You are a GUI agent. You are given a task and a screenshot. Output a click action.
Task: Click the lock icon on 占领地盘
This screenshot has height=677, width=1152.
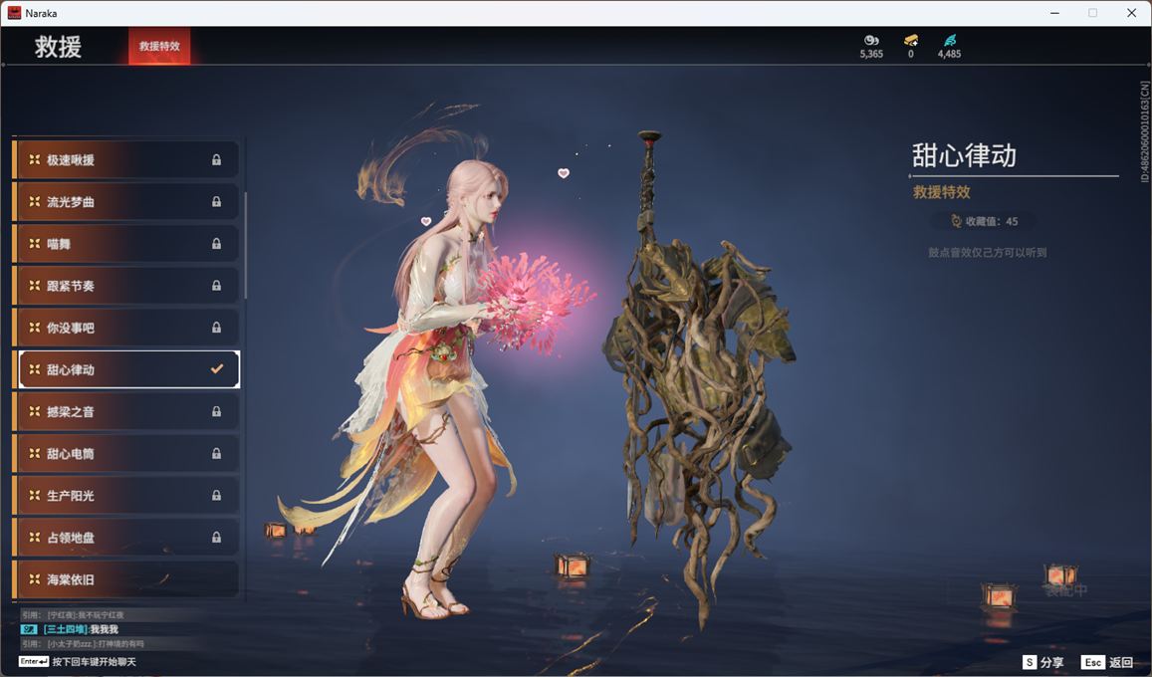(216, 537)
